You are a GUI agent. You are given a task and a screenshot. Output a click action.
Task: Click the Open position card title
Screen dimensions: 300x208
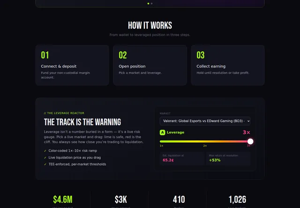[x=132, y=67]
